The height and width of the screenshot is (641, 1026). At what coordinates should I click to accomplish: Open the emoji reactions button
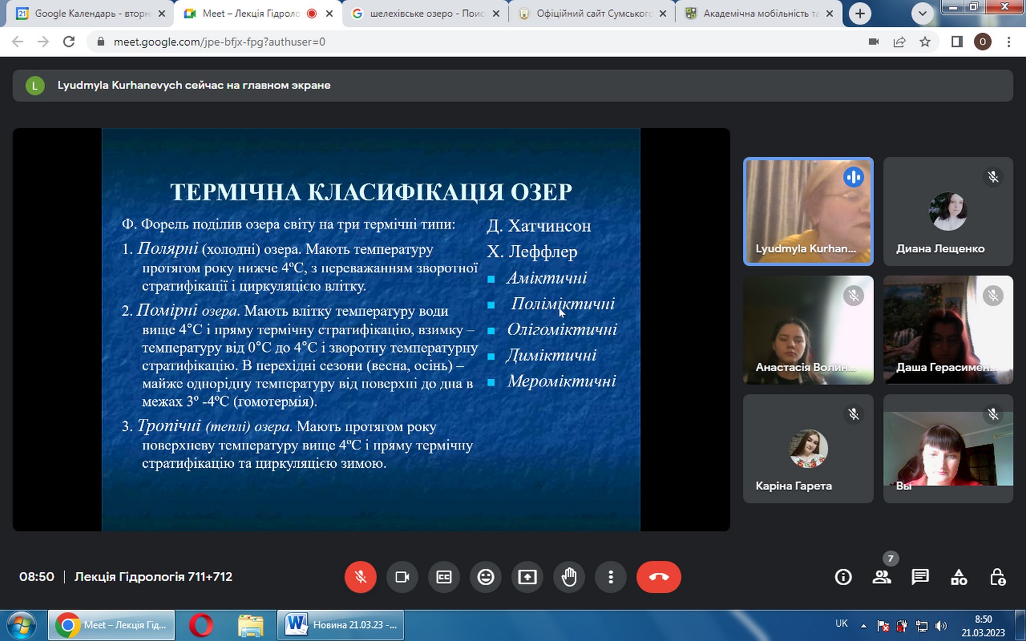[x=486, y=577]
